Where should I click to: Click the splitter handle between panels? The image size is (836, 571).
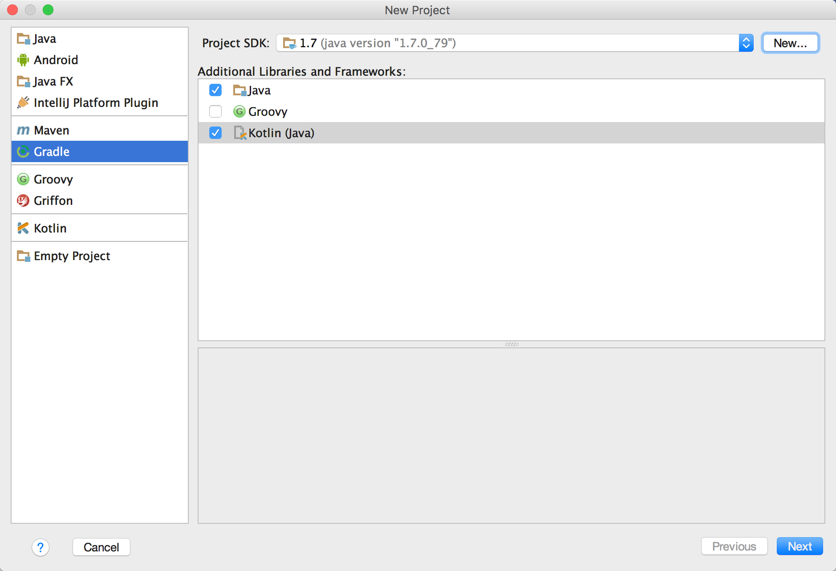tap(511, 344)
